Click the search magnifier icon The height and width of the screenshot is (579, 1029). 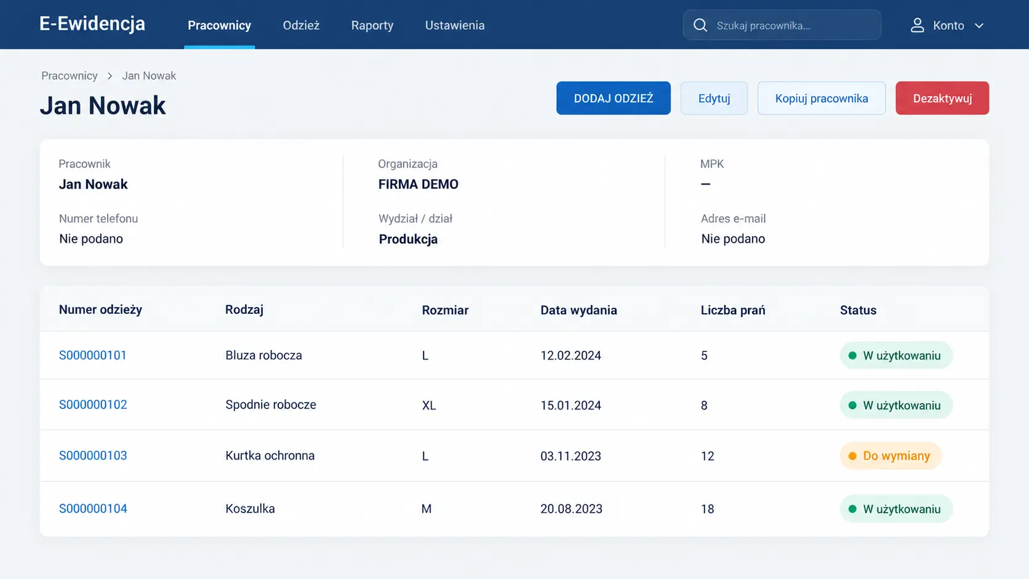tap(700, 25)
